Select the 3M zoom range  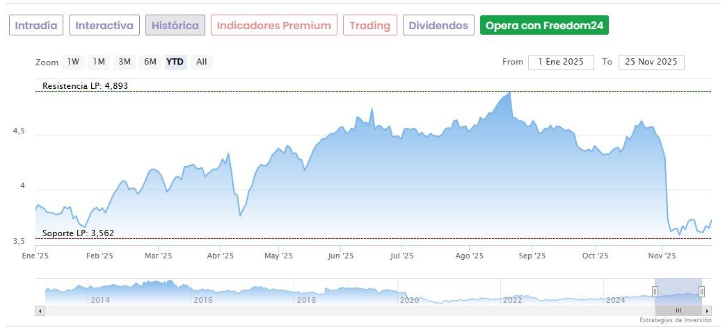125,62
